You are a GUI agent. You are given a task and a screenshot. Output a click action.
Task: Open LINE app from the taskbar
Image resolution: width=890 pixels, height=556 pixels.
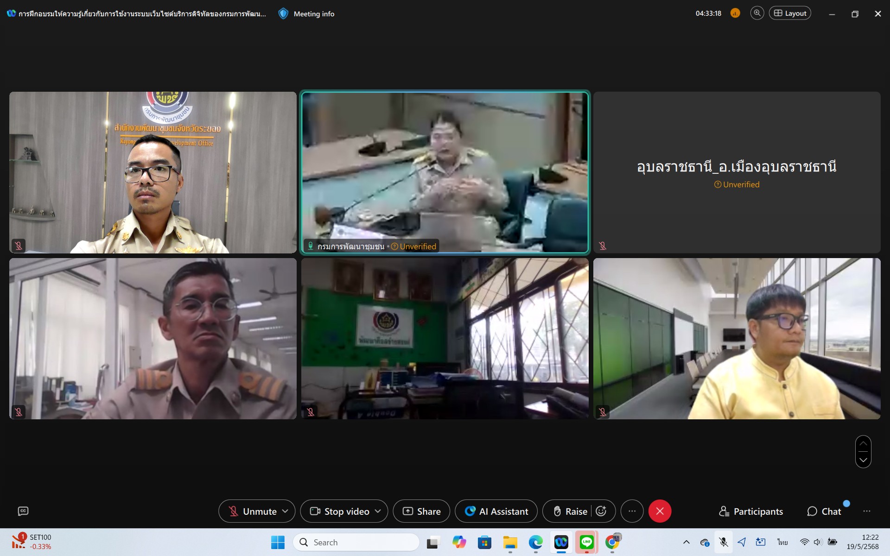[586, 542]
